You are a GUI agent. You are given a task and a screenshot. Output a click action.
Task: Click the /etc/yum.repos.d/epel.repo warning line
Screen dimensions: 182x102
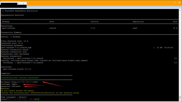coord(44,60)
